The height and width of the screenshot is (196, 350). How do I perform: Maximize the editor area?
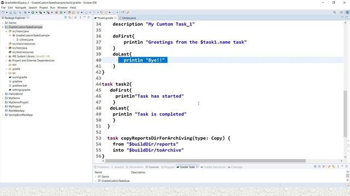pos(346,17)
